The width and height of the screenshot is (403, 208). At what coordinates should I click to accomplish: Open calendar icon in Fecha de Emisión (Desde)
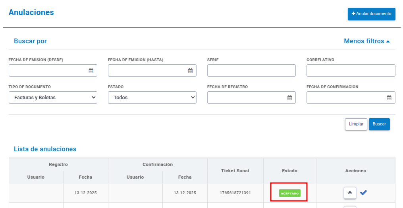tap(91, 71)
